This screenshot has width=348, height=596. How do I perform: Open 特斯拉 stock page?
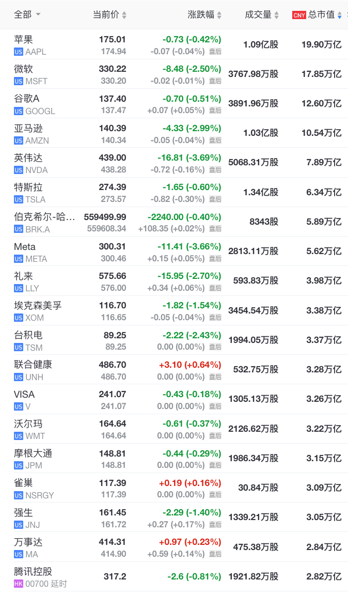[x=29, y=187]
